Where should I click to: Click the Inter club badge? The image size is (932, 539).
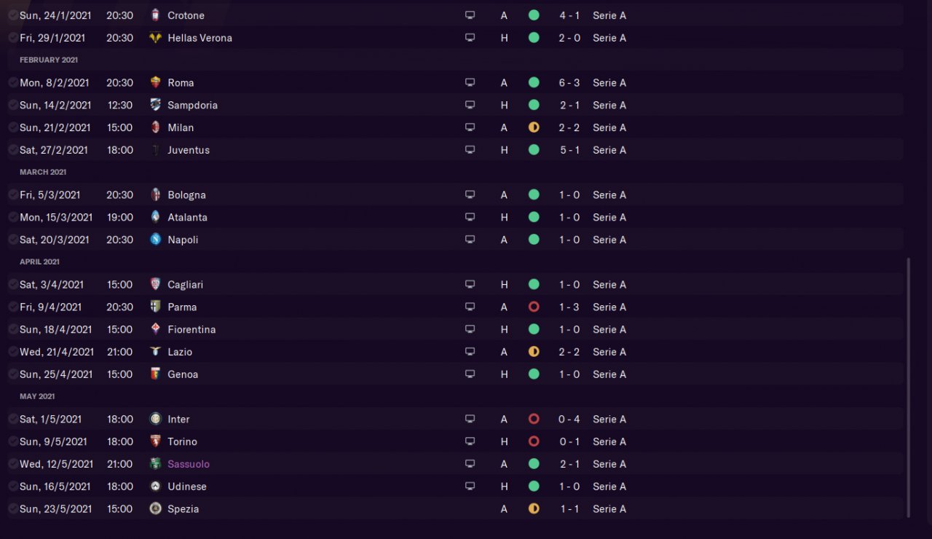[x=155, y=419]
